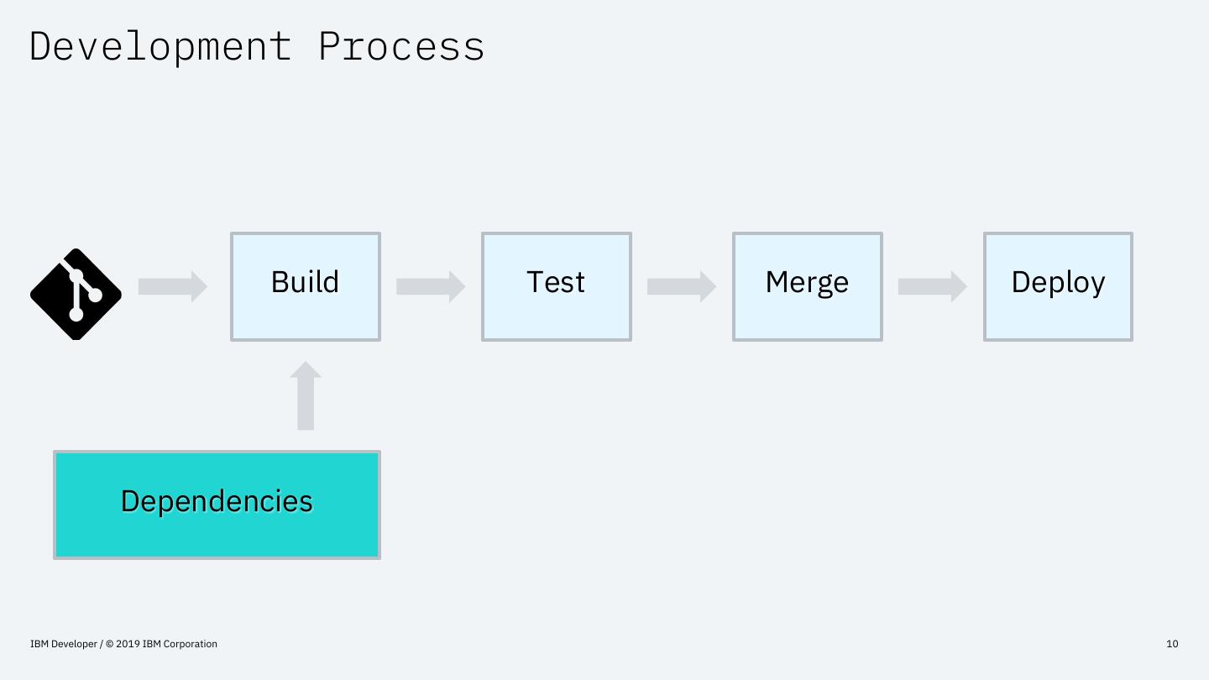Click the word "Process" in the title

point(401,46)
